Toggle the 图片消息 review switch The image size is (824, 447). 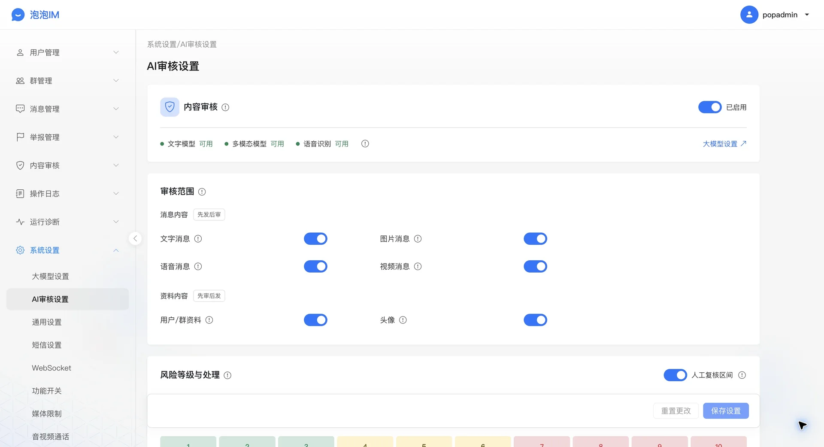(535, 239)
